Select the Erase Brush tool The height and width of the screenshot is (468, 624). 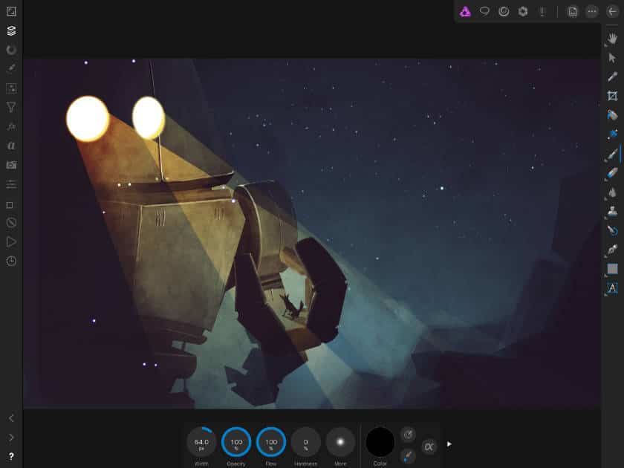click(x=612, y=173)
